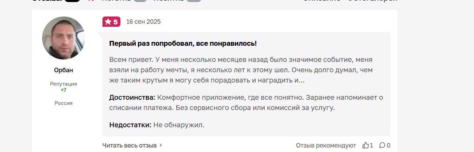
Task: Open the Орбан username link
Action: tap(63, 70)
